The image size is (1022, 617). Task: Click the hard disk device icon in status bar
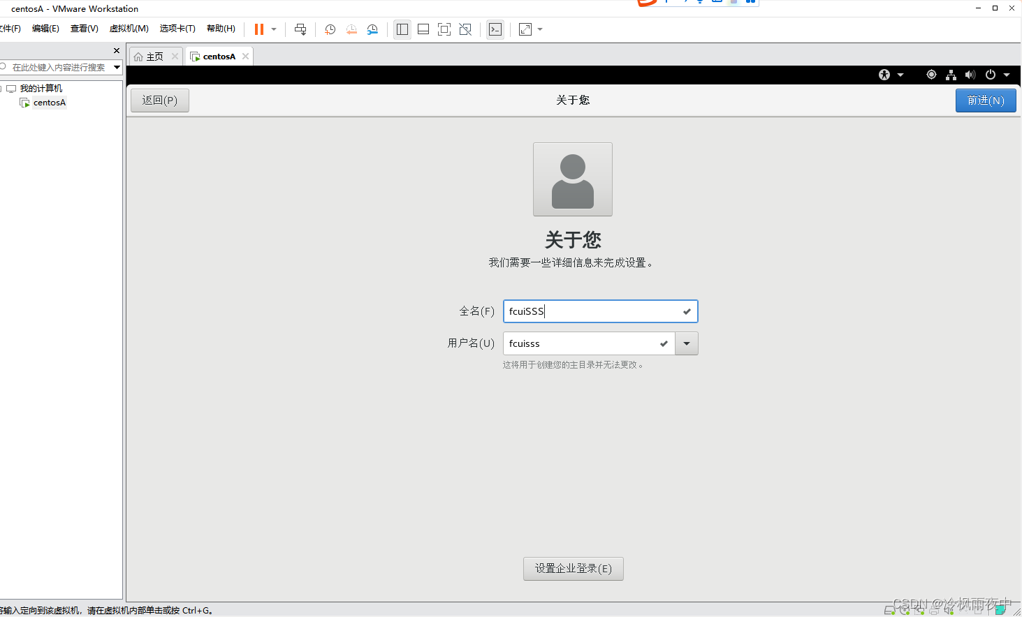(x=889, y=611)
